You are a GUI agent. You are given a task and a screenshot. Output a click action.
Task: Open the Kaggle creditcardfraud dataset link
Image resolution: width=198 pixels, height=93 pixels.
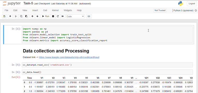pos(69,57)
